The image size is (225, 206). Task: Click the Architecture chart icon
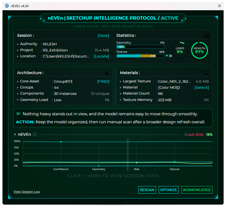[107, 73]
